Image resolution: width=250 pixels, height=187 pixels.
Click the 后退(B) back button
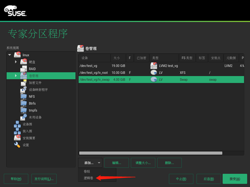click(x=209, y=179)
